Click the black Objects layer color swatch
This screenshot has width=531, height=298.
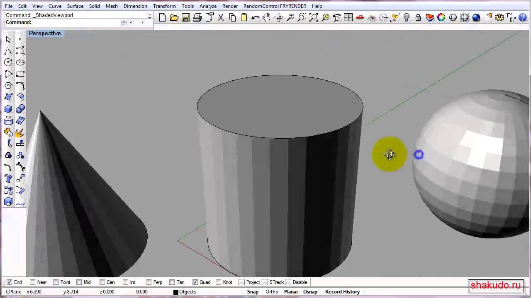point(175,292)
